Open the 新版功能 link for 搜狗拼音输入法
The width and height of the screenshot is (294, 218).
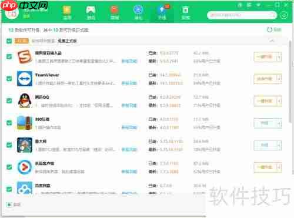tap(129, 61)
